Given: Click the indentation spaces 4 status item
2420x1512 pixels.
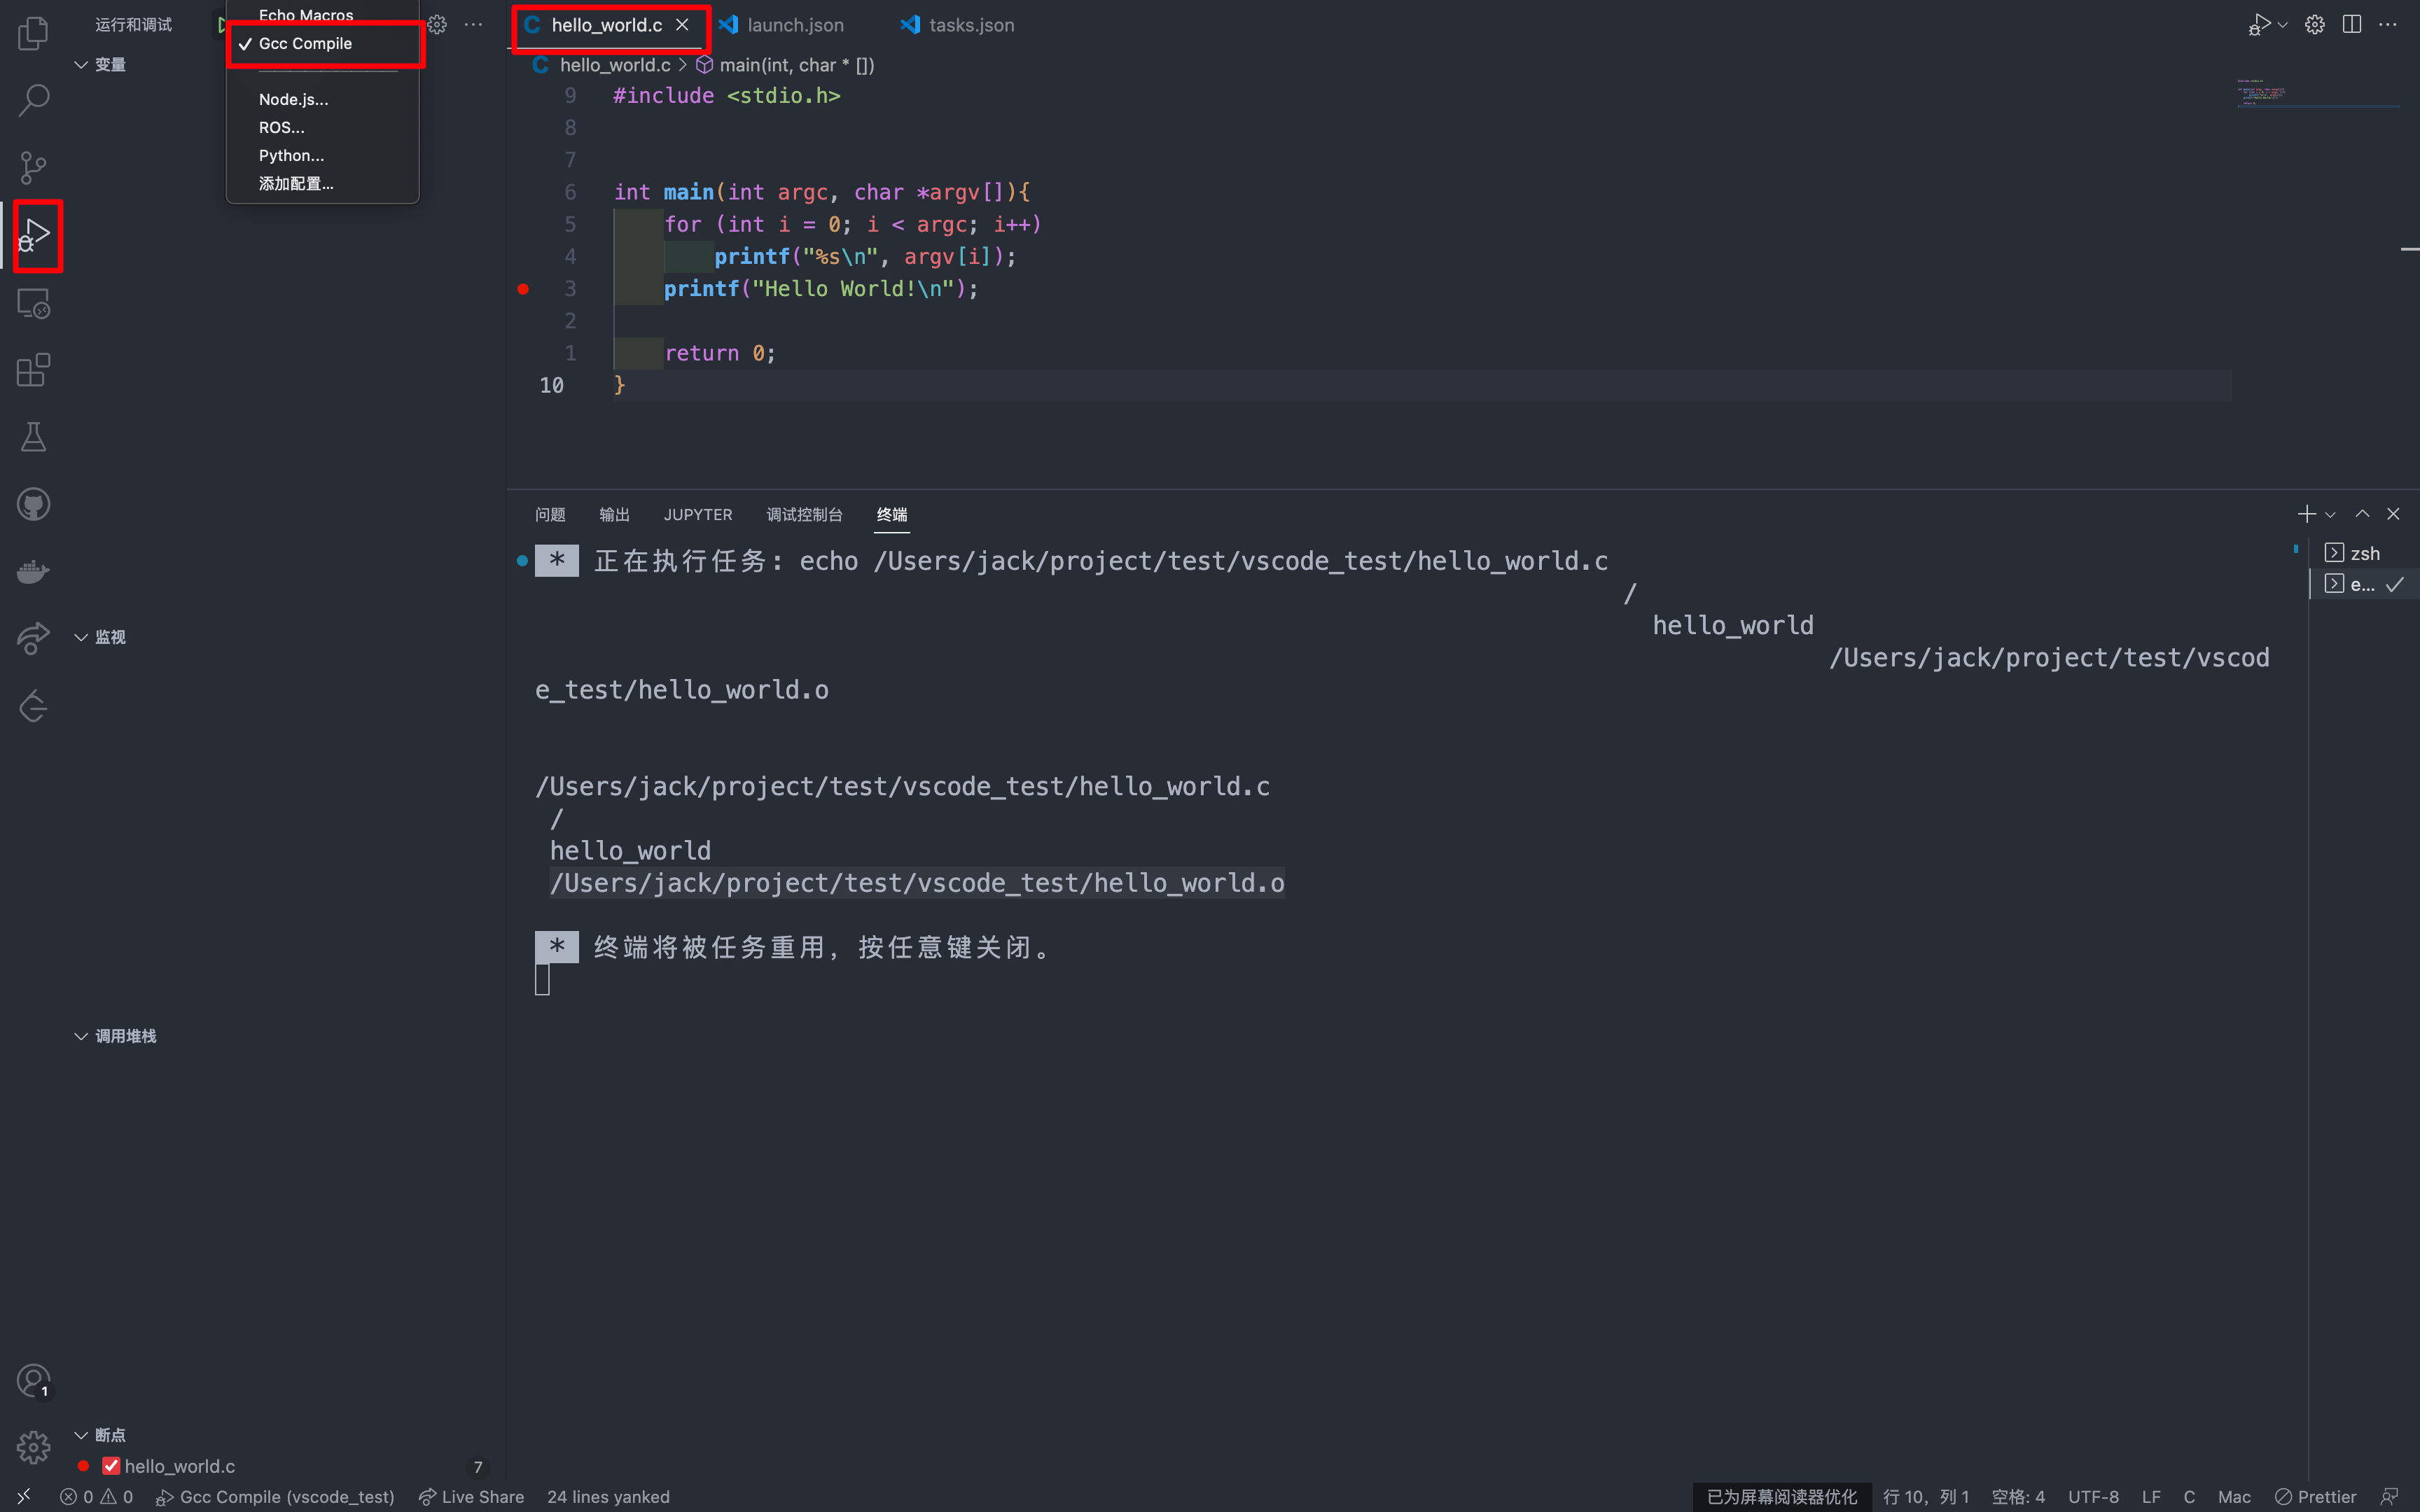Looking at the screenshot, I should pos(2018,1496).
